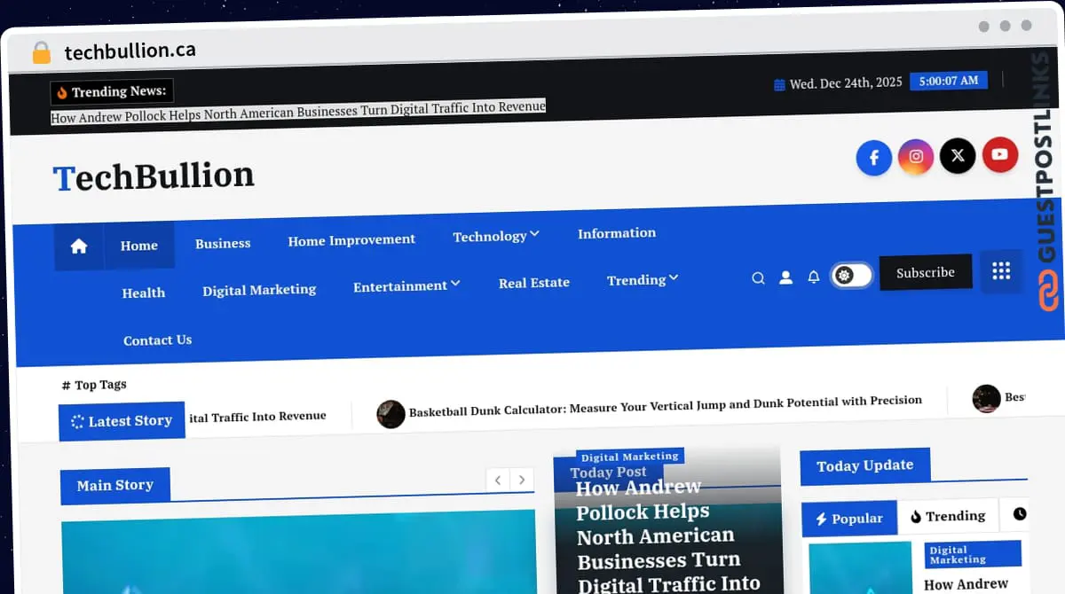
Task: Click the blue home icon in navbar
Action: [x=79, y=246]
